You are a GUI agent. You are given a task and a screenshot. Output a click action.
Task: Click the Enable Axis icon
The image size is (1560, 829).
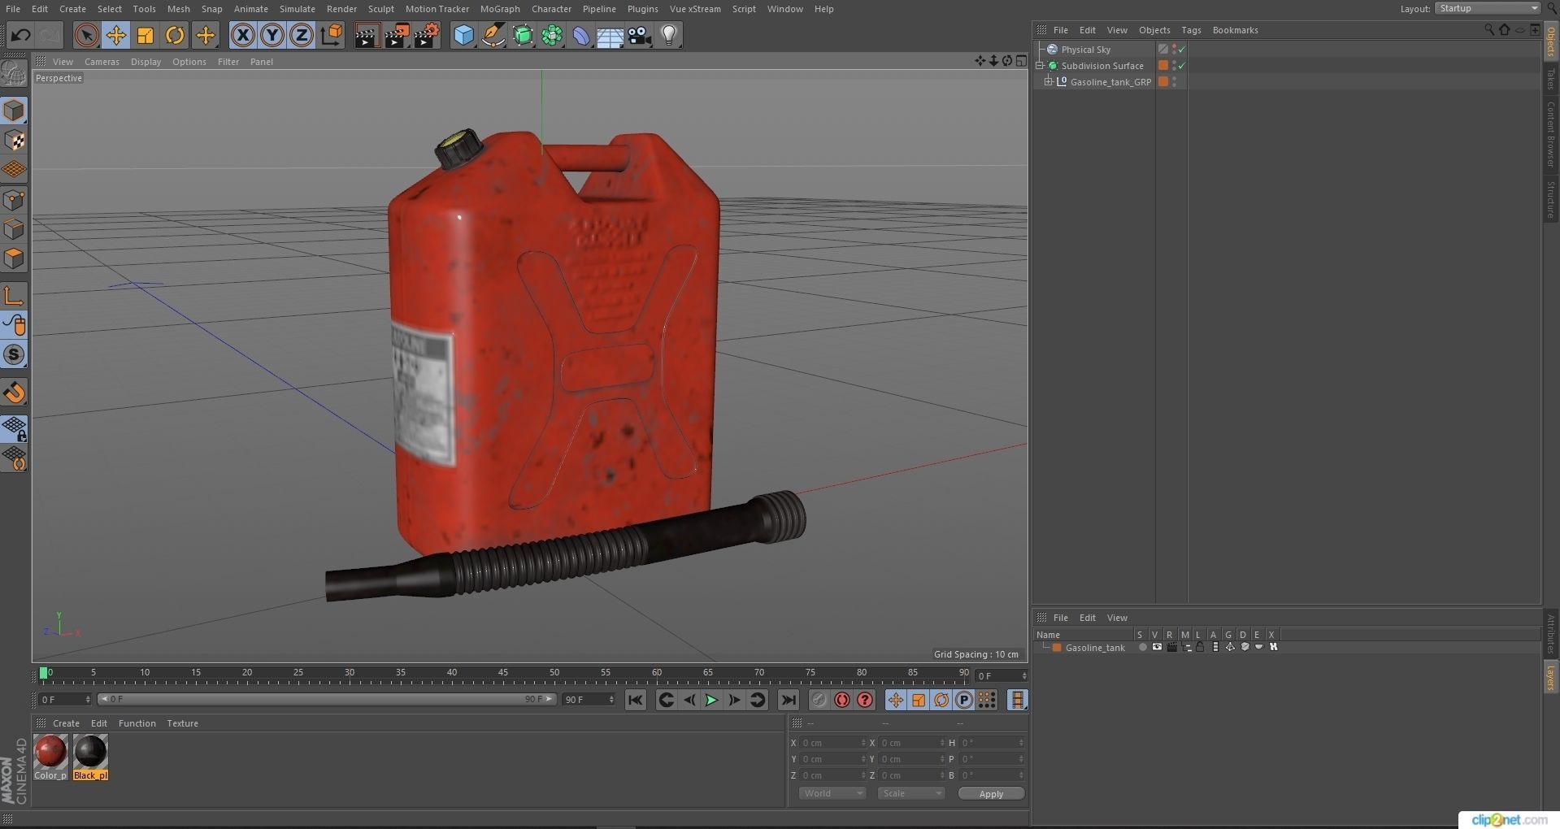pyautogui.click(x=15, y=296)
